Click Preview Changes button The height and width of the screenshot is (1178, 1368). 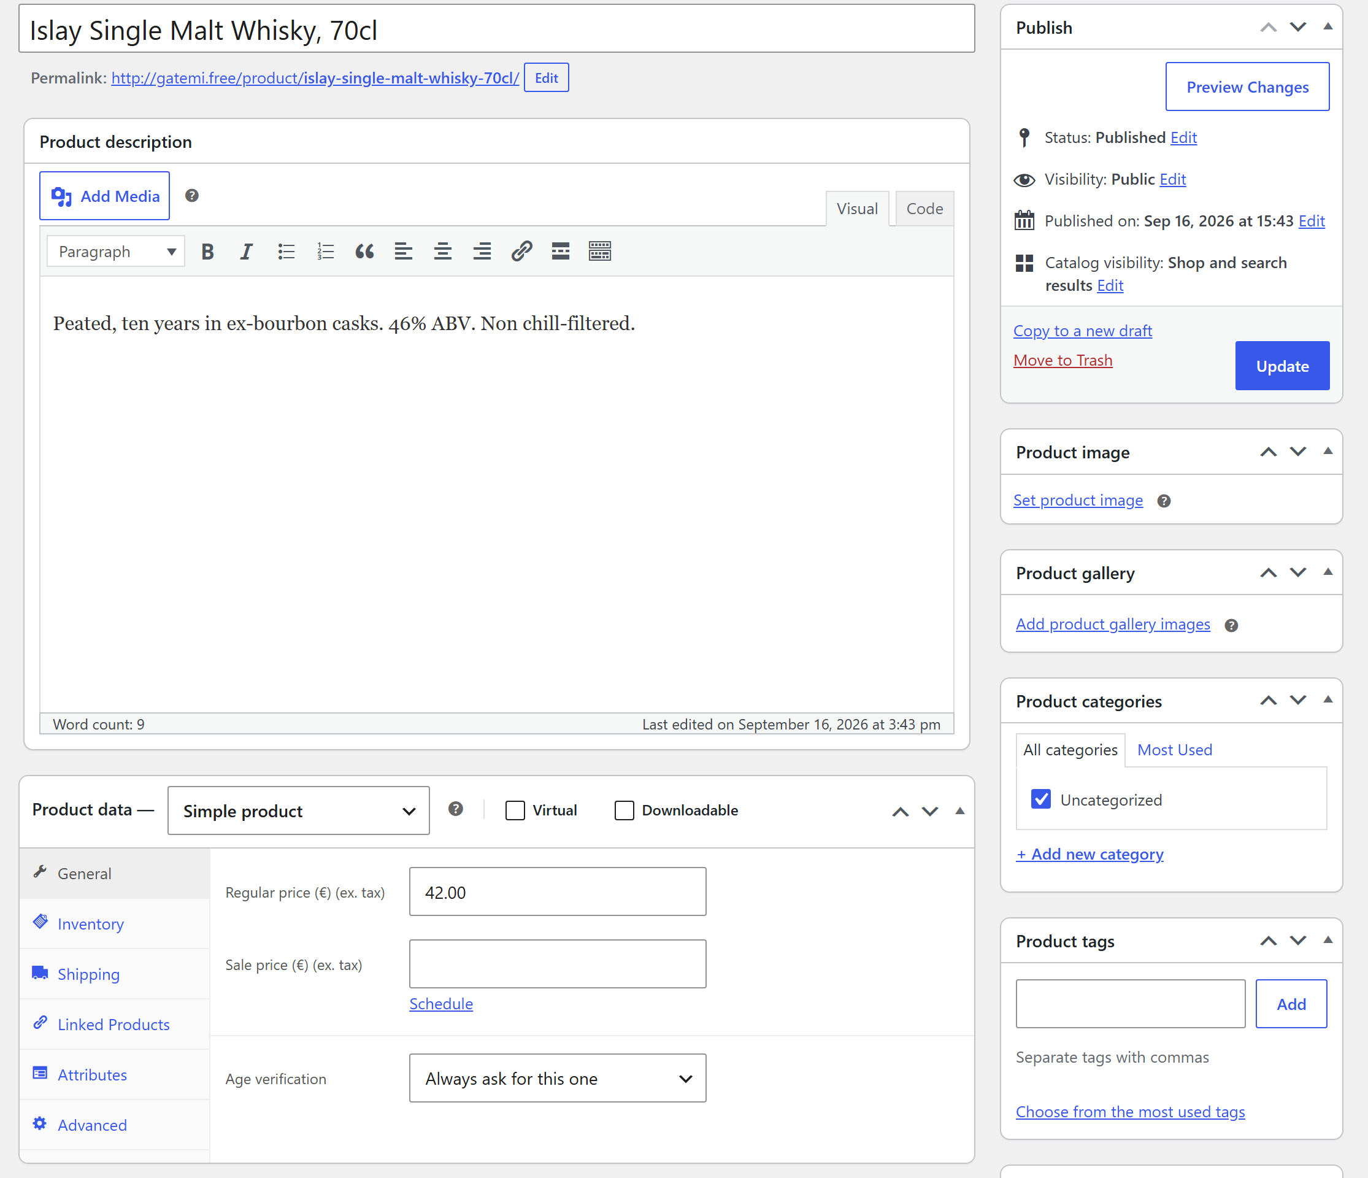[x=1247, y=87]
